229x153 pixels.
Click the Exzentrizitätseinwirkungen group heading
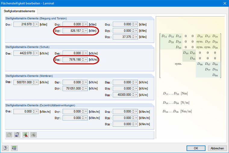coord(40,105)
